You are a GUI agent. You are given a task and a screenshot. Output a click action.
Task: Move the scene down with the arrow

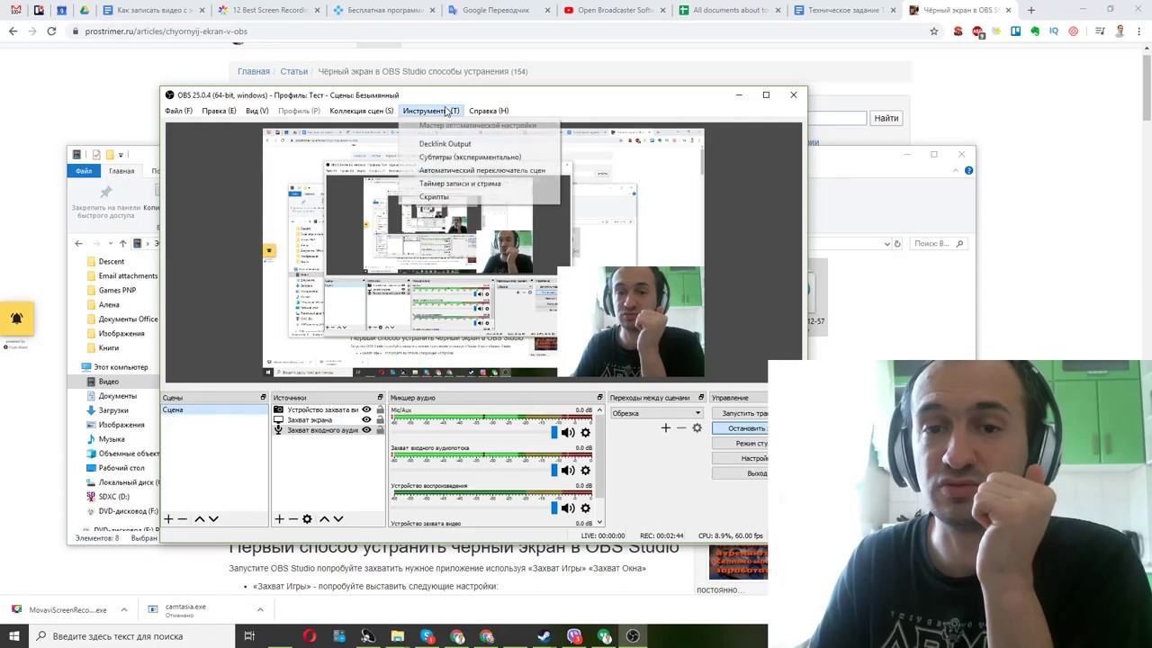(213, 519)
